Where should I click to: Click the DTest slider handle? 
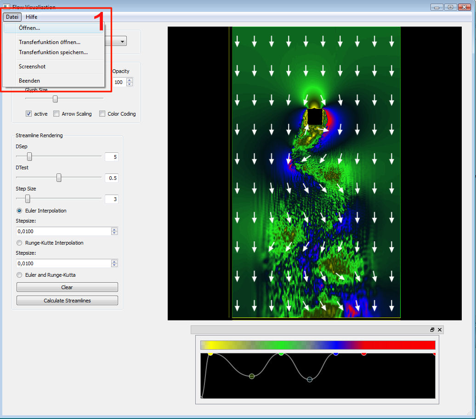[59, 178]
